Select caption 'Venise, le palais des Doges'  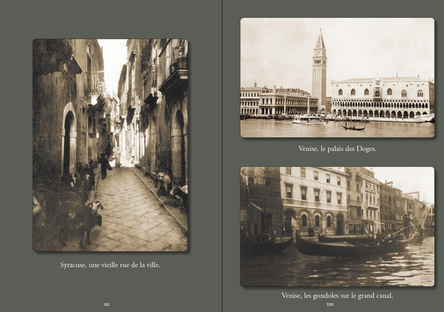tap(337, 149)
